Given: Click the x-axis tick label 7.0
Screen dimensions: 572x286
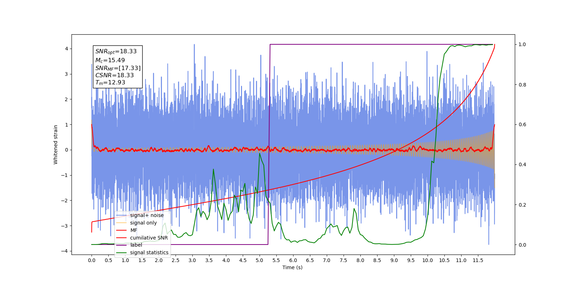Looking at the screenshot, I should click(x=327, y=260).
